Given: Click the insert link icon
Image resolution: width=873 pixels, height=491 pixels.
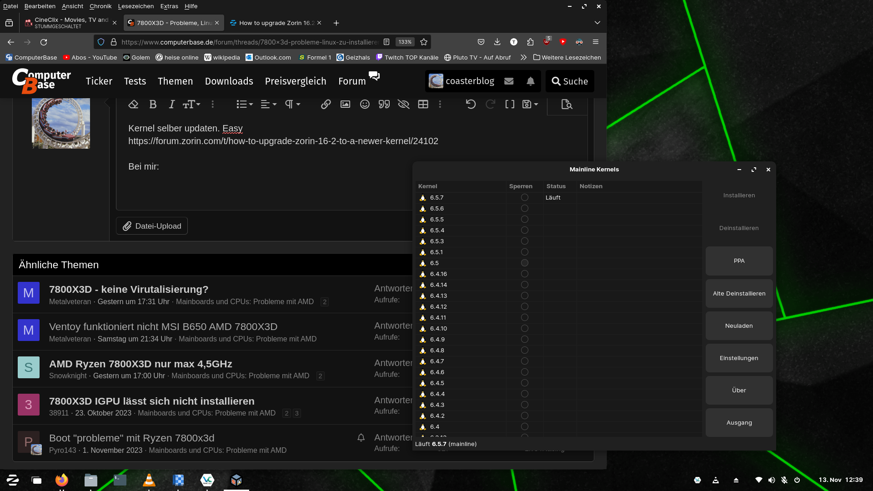Looking at the screenshot, I should pyautogui.click(x=326, y=105).
